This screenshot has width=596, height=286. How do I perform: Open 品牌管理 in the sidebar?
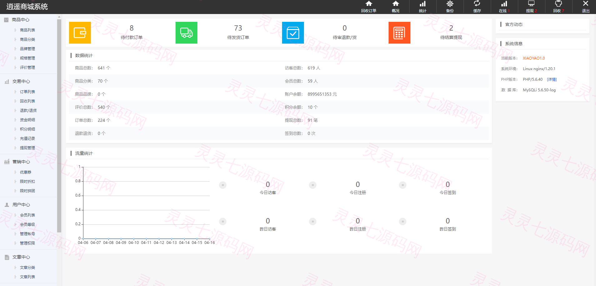[x=27, y=49]
